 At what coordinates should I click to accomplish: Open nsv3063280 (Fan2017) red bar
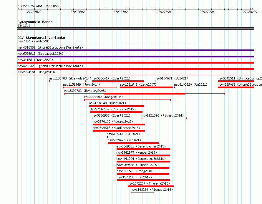[x=143, y=180]
